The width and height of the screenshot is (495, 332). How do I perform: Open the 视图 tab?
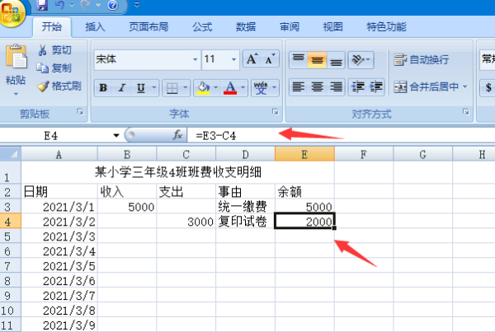[332, 27]
